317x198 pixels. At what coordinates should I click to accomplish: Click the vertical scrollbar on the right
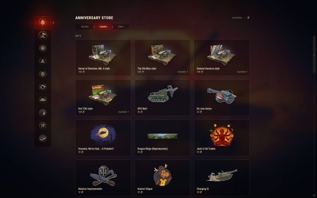(314, 54)
